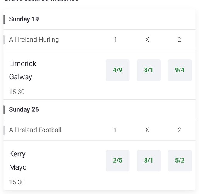Select Kerry win odds 2/5

(117, 161)
